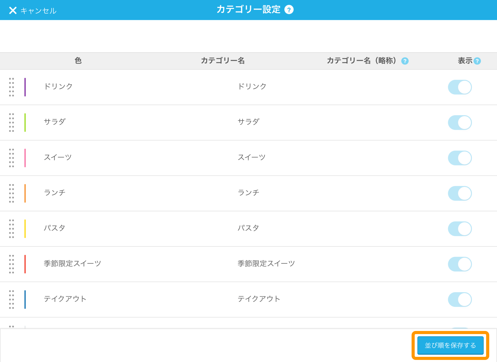Viewport: 497px width, 362px height.
Task: Click the カテゴリー名 column header
Action: point(223,61)
